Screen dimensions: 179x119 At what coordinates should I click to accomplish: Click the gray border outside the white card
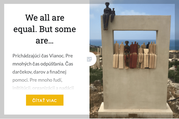click(x=2, y=59)
